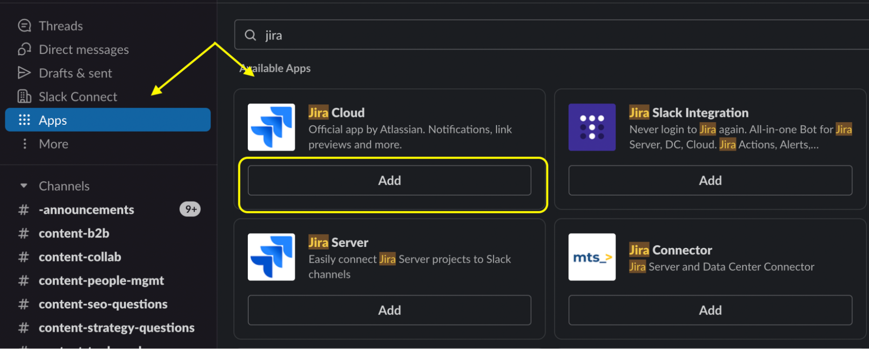Open Drafts & sent
The image size is (869, 349).
point(76,73)
